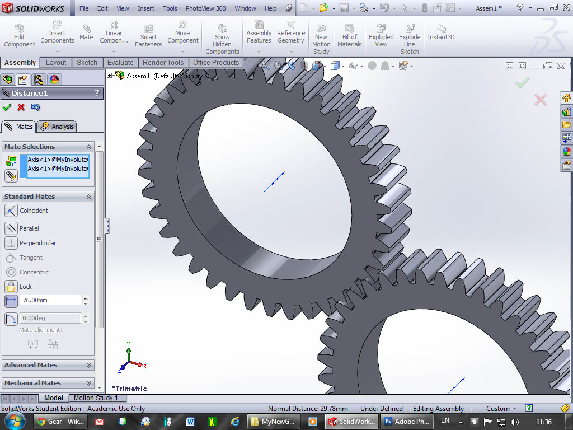Open the PhotoView 360 menu
The height and width of the screenshot is (430, 573).
[x=205, y=8]
